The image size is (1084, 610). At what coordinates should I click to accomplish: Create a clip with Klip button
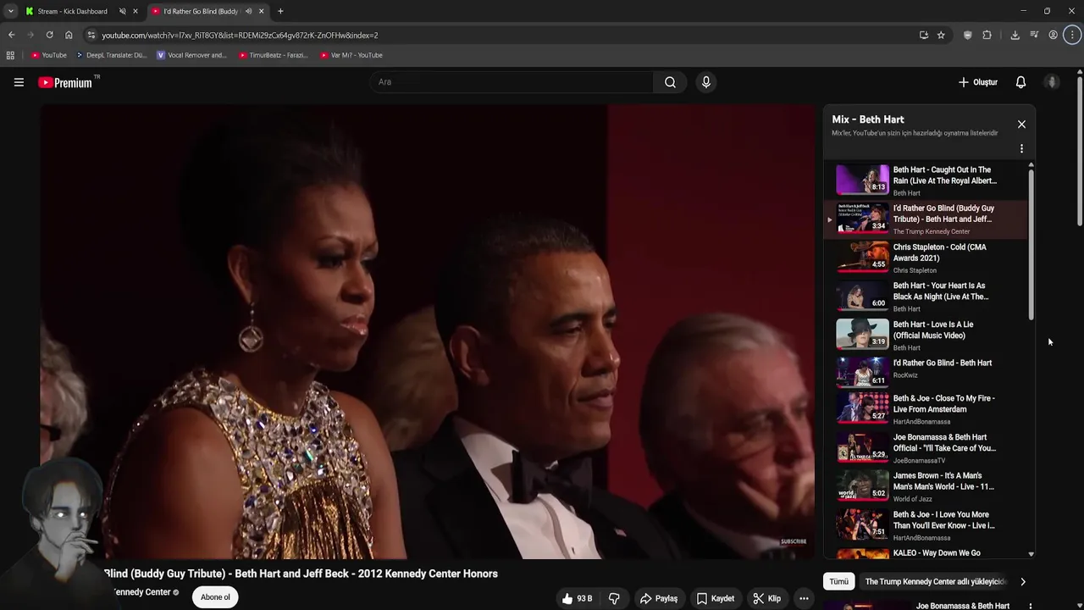766,598
